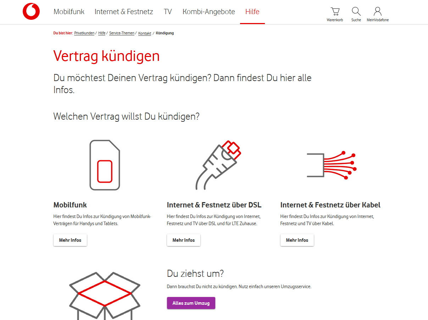This screenshot has height=320, width=428.
Task: Click the Suche magnifier icon
Action: (x=356, y=12)
